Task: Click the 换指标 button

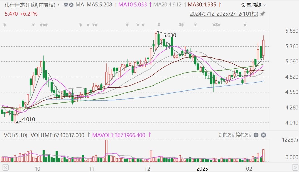Action: 243,135
